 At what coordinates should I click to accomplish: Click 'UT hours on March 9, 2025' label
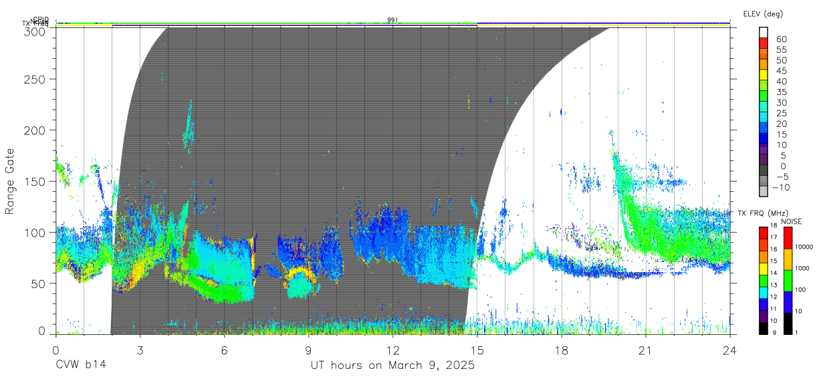392,366
